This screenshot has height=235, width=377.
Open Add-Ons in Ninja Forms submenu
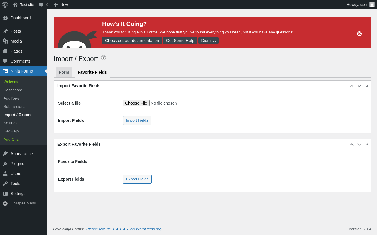pyautogui.click(x=11, y=139)
